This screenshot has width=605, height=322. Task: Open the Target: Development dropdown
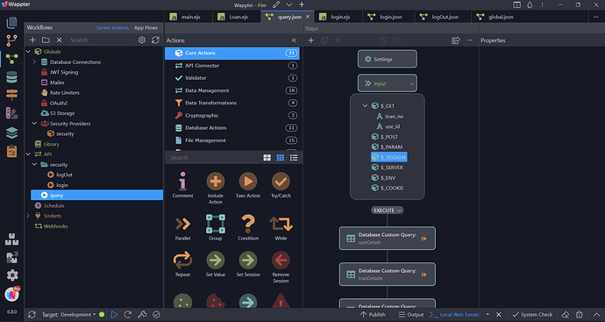pyautogui.click(x=68, y=315)
